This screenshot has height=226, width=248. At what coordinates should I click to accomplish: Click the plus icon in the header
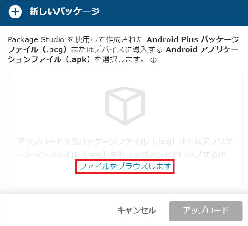point(15,12)
